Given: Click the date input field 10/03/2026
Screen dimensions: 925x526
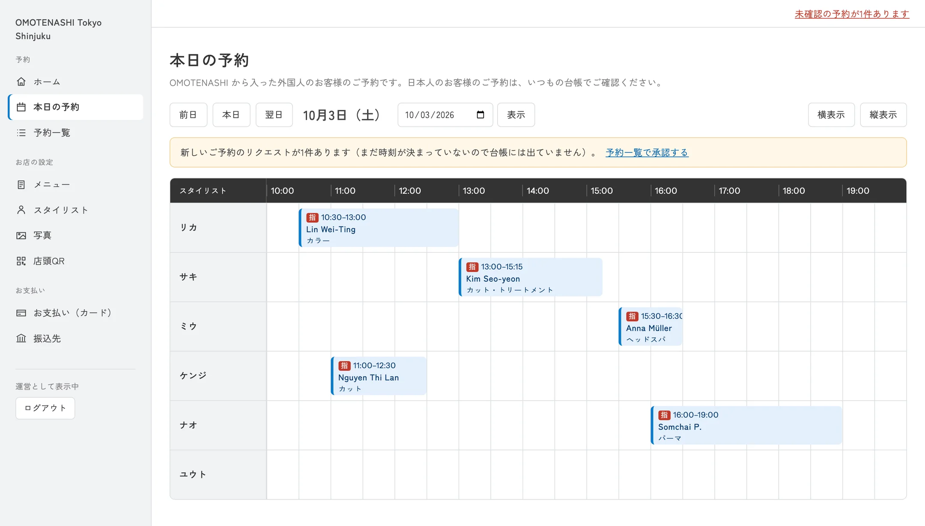Looking at the screenshot, I should [445, 115].
